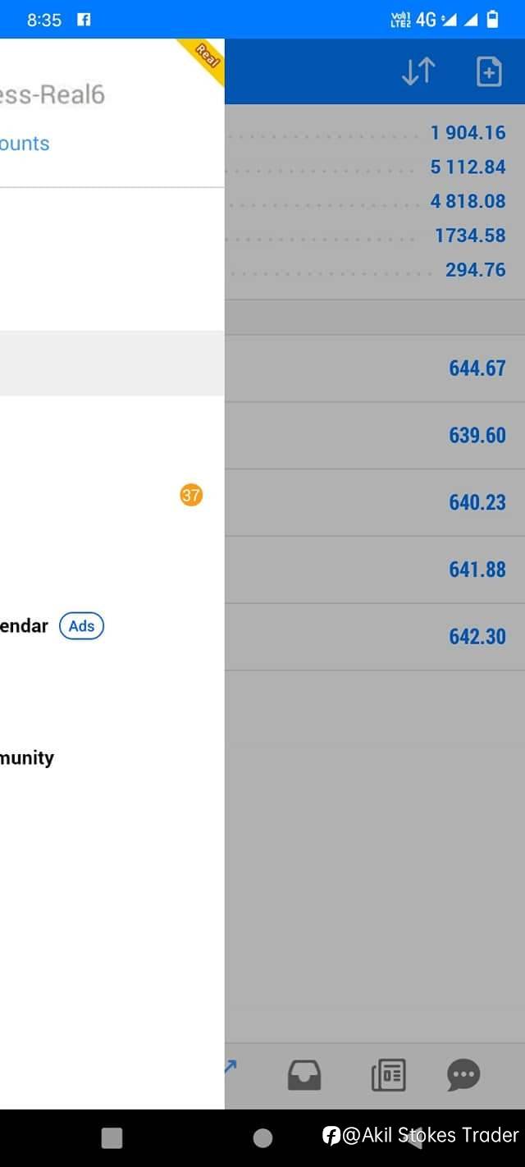Open History via the inbox tray icon
This screenshot has width=525, height=1167.
(x=304, y=1075)
